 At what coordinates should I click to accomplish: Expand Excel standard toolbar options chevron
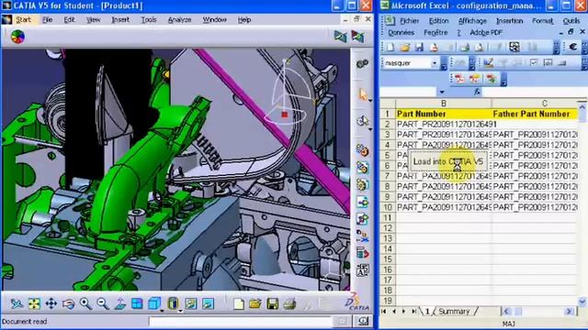(x=556, y=47)
